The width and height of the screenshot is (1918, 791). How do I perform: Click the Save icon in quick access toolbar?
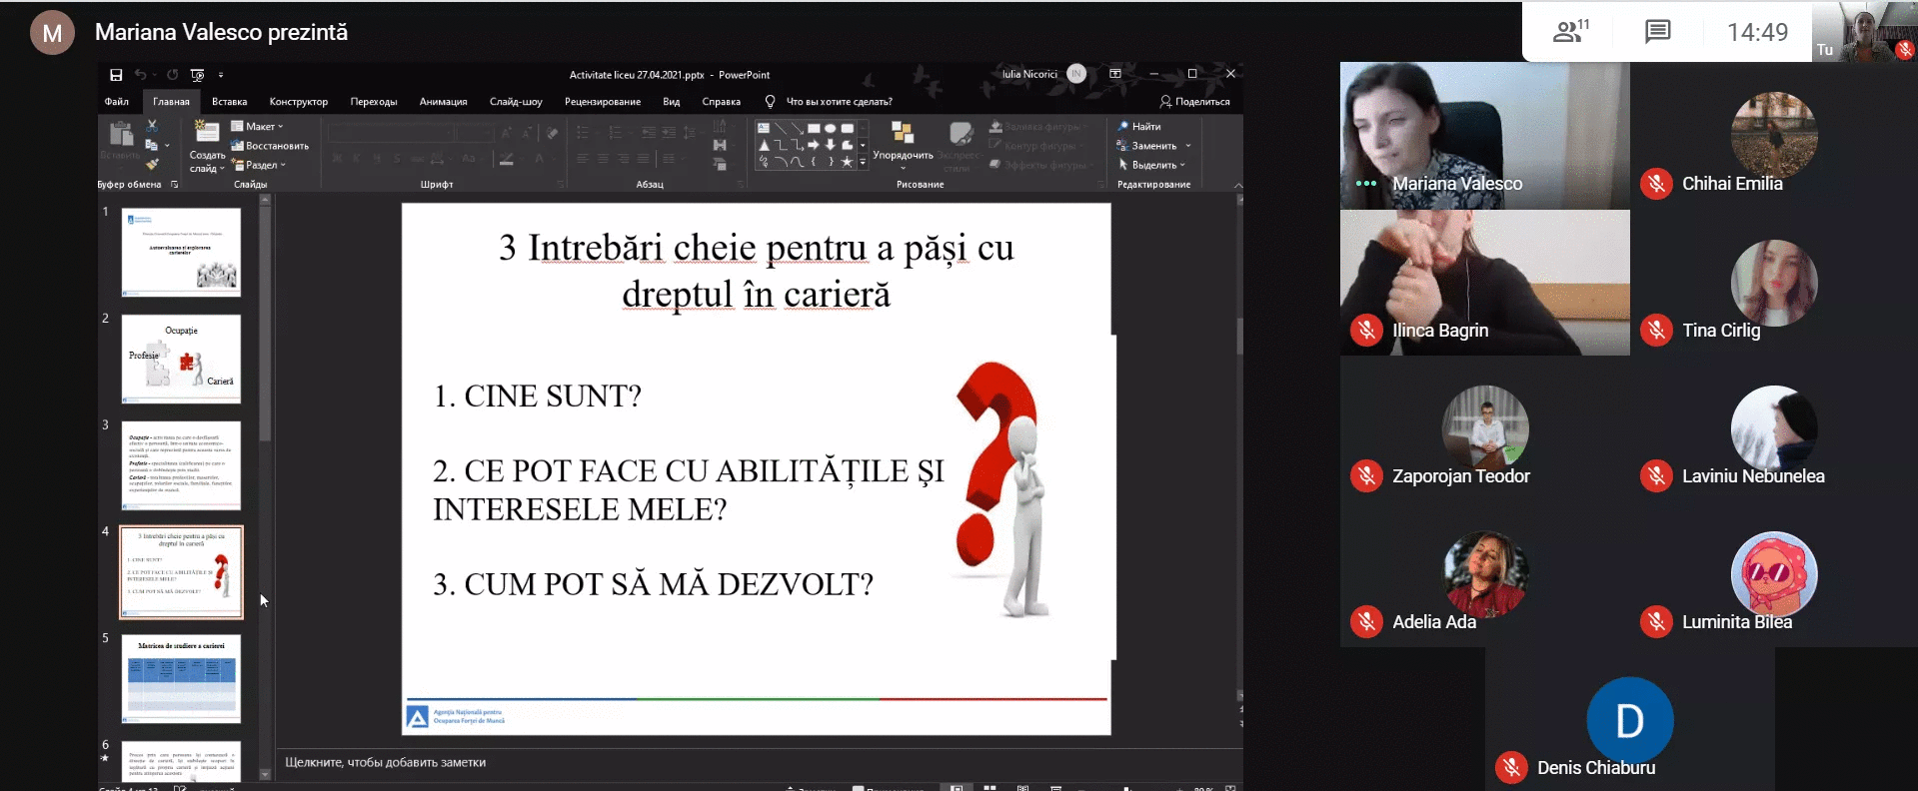click(x=116, y=75)
